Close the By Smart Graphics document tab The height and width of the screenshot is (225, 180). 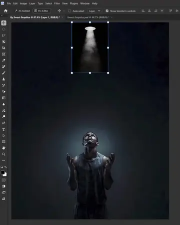pos(62,17)
